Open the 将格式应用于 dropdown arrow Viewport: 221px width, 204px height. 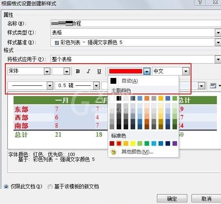(x=218, y=59)
